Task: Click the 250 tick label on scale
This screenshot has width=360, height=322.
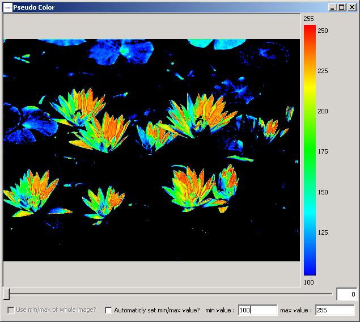Action: pyautogui.click(x=323, y=30)
